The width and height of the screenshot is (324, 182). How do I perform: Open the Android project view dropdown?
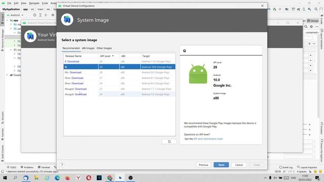[x=15, y=15]
